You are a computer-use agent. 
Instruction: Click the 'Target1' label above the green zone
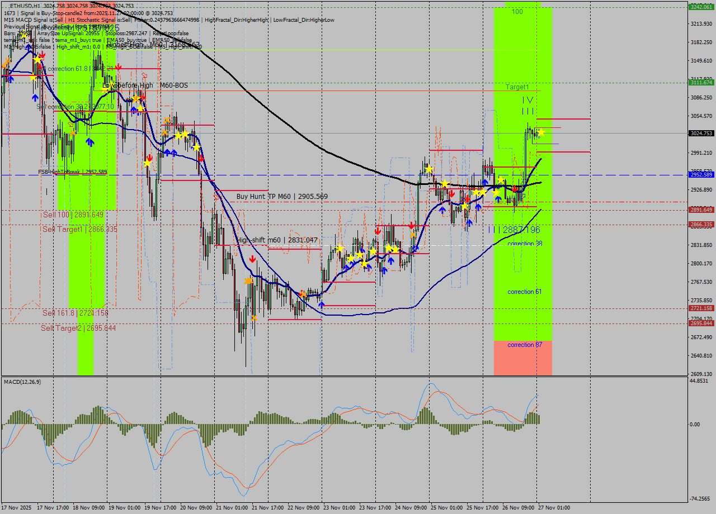point(517,88)
